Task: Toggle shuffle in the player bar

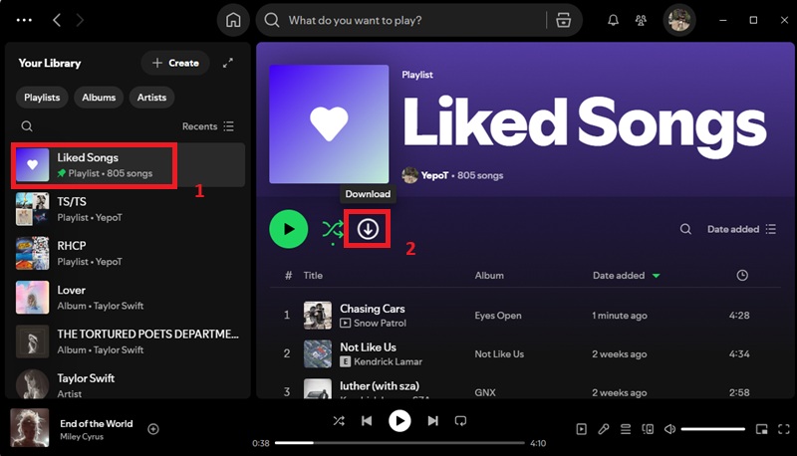Action: [x=339, y=421]
